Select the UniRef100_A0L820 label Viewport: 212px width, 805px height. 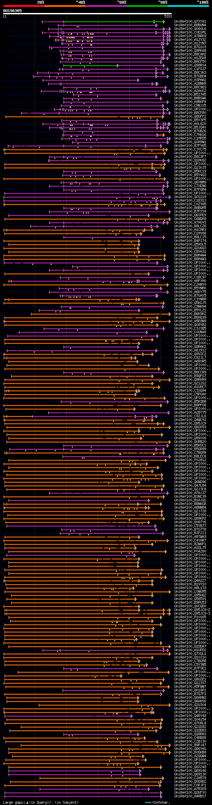pos(190,124)
